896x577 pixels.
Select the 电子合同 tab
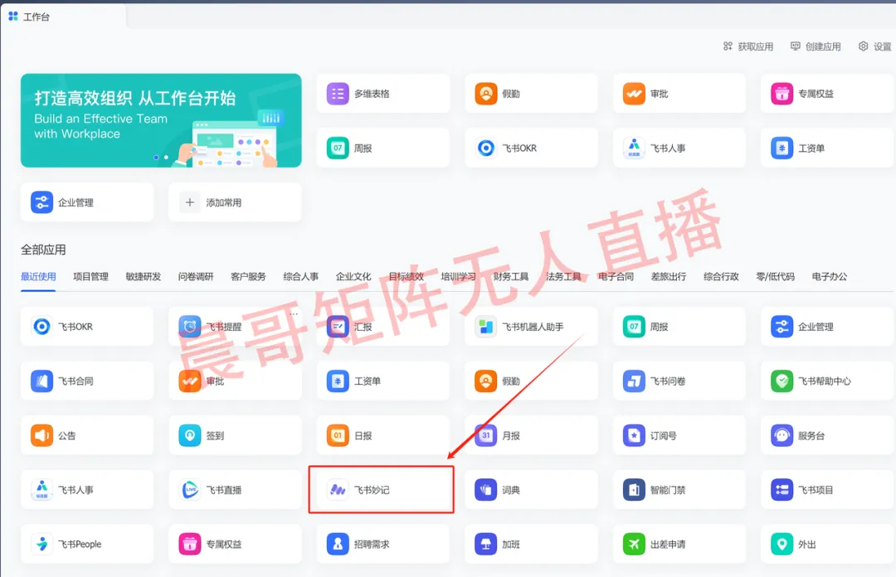616,277
